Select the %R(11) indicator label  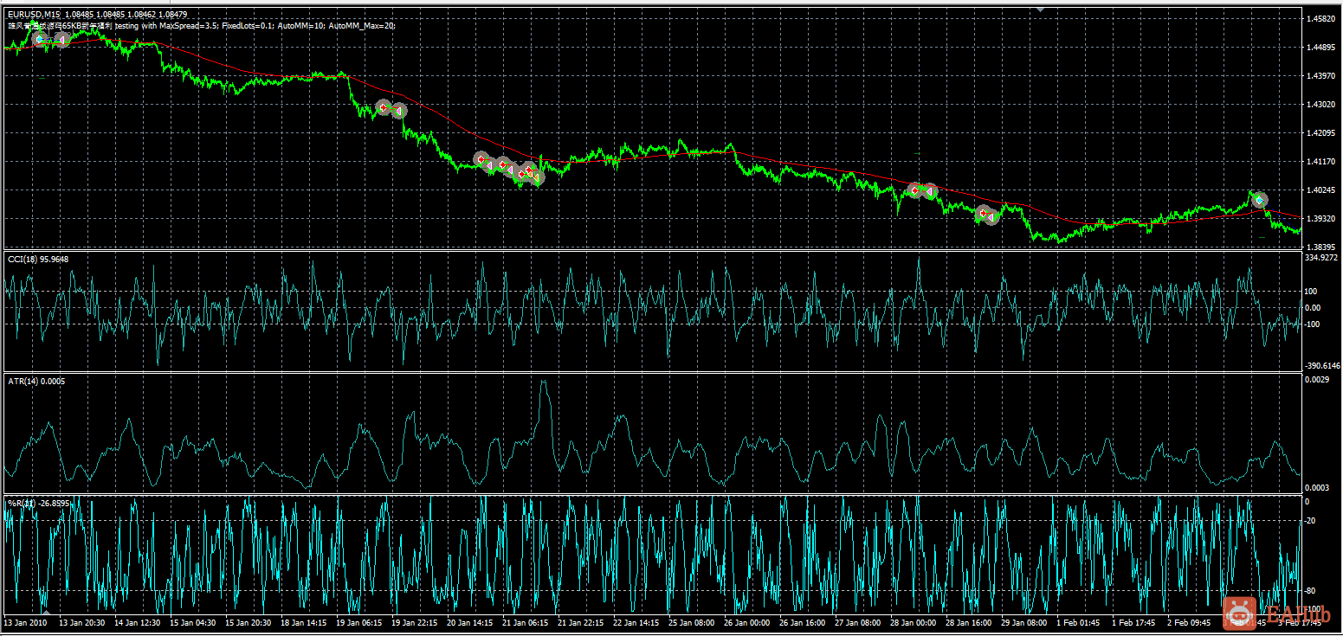[38, 503]
